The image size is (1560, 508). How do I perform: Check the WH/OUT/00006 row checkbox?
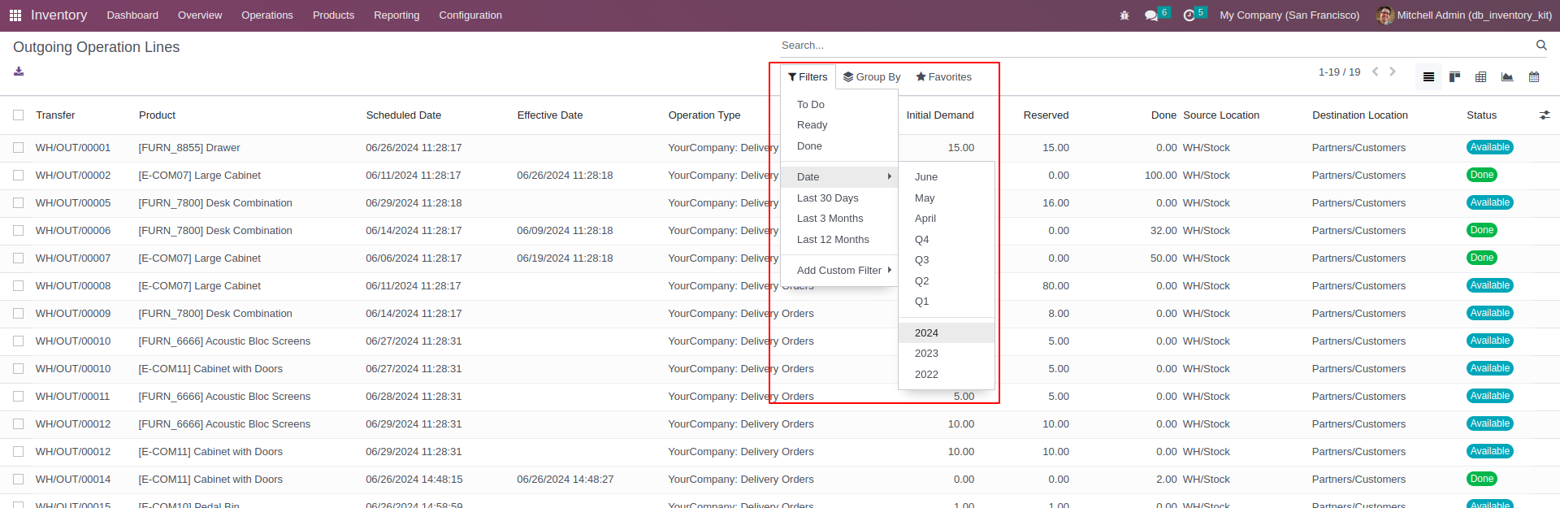click(19, 231)
